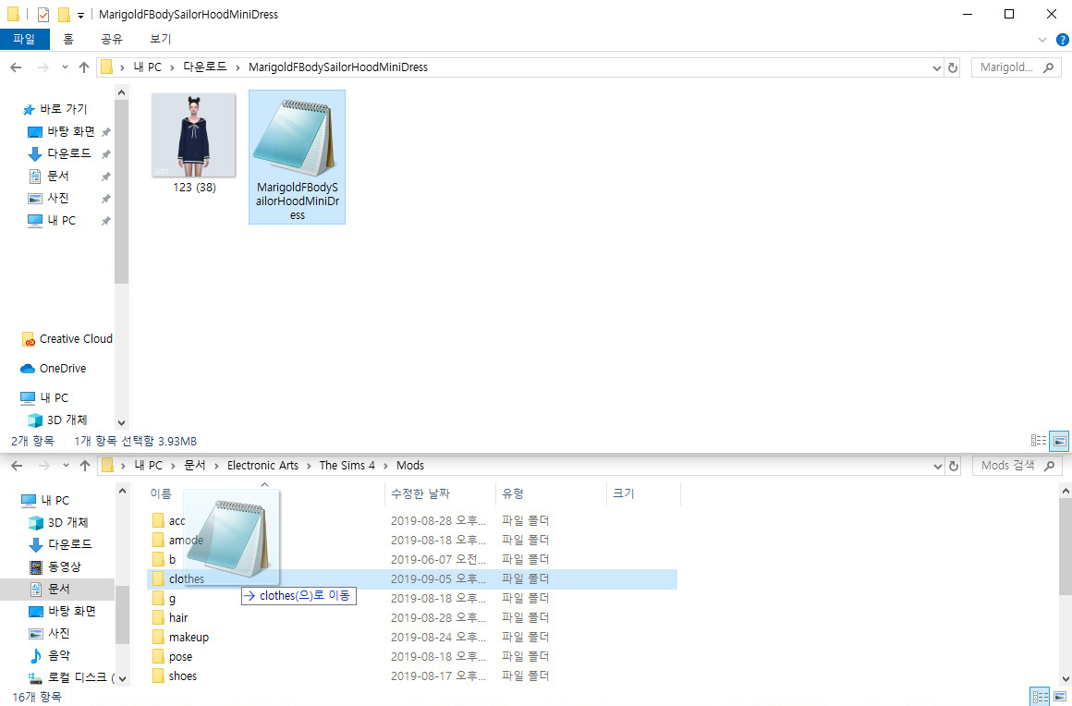Sort by 유형 column header
Image resolution: width=1072 pixels, height=706 pixels.
click(551, 493)
